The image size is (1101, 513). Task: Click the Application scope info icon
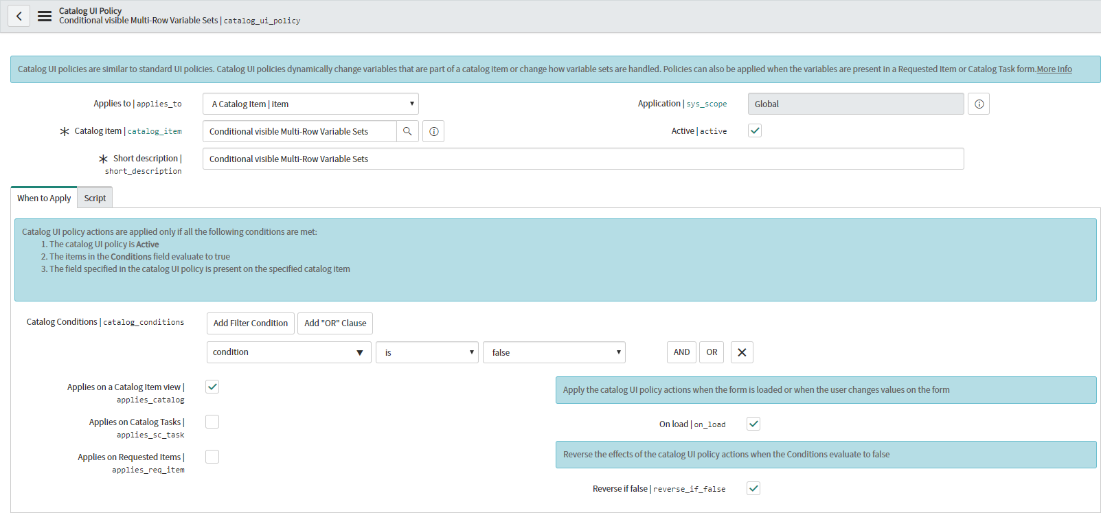pos(979,104)
